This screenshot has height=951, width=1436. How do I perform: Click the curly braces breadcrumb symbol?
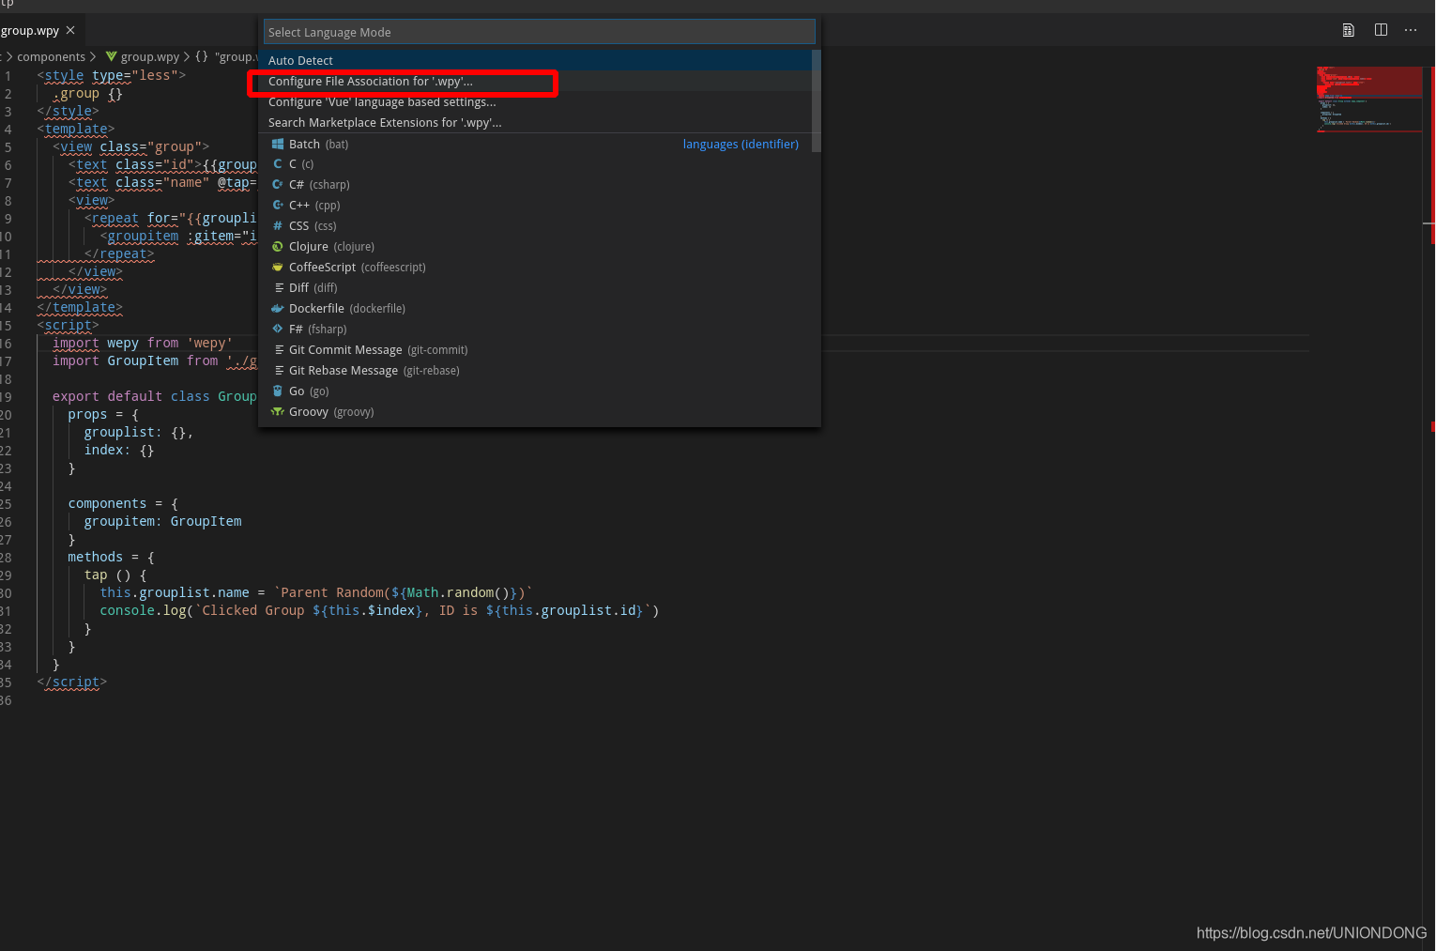[x=202, y=57]
